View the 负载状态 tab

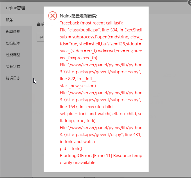(16, 67)
